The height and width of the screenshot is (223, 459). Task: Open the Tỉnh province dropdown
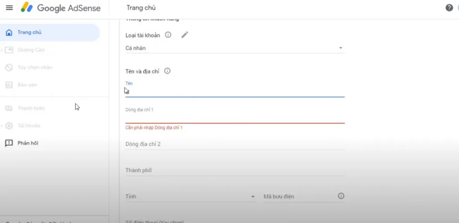[191, 197]
